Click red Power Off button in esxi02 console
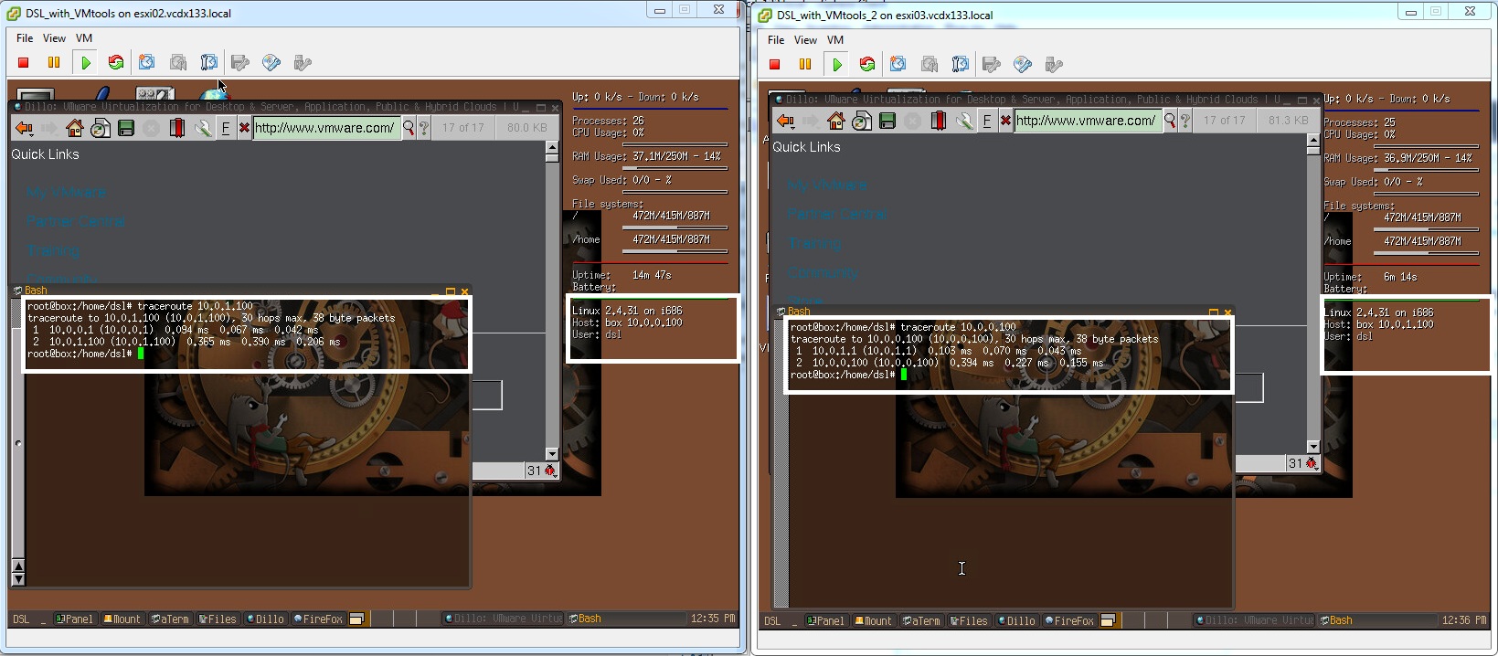 24,63
